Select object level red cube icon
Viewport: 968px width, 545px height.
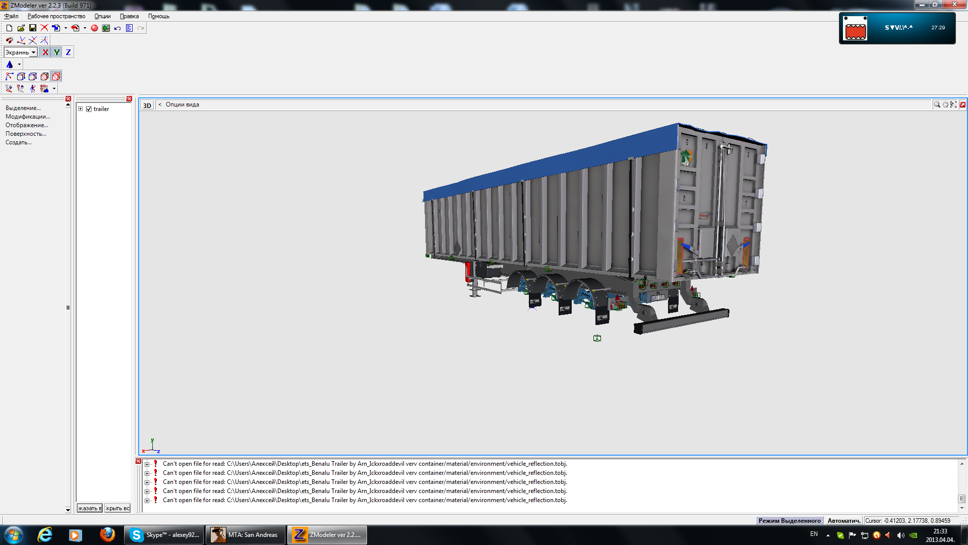tap(56, 77)
